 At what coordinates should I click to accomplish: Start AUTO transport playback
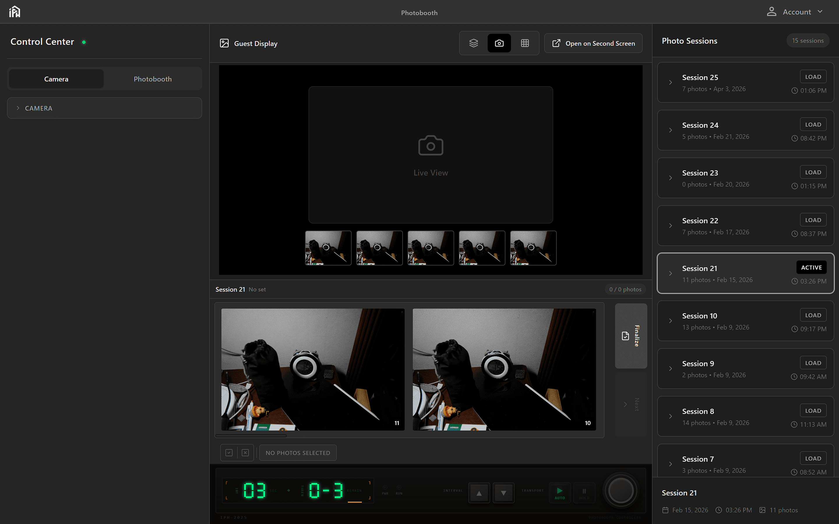tap(560, 493)
